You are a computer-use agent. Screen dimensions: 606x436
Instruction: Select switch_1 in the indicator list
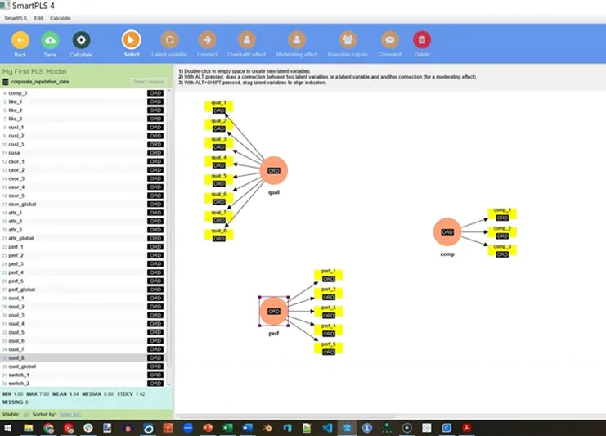83,375
